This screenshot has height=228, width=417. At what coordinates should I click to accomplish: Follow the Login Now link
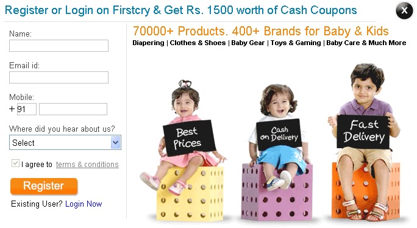click(84, 204)
